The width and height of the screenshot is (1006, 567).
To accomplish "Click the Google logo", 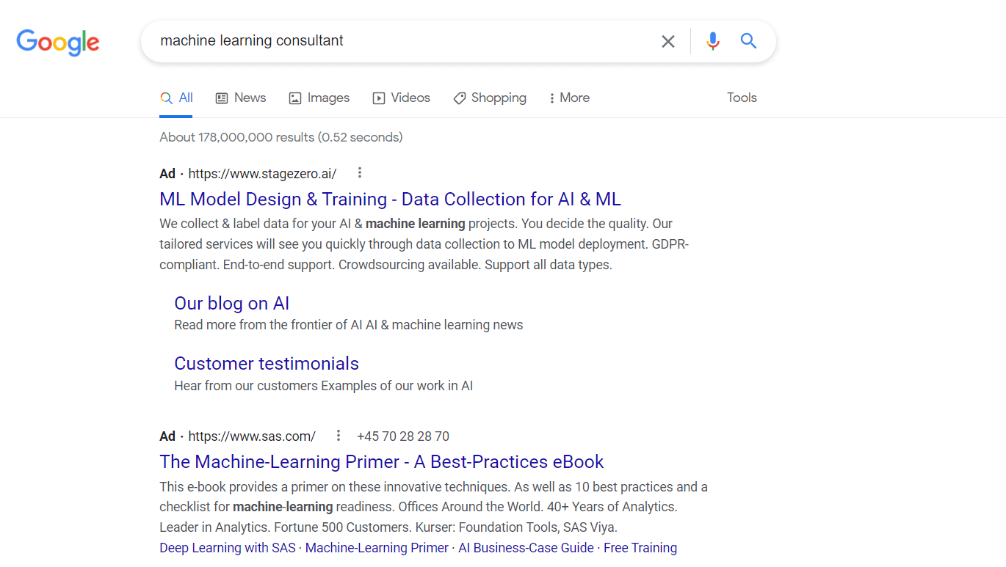I will 58,42.
